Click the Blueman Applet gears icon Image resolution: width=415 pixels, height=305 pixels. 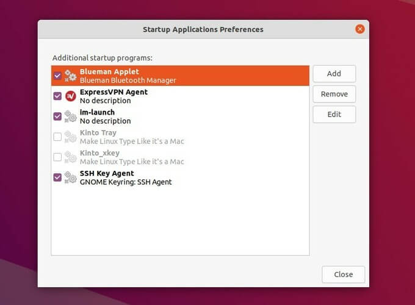(x=71, y=76)
